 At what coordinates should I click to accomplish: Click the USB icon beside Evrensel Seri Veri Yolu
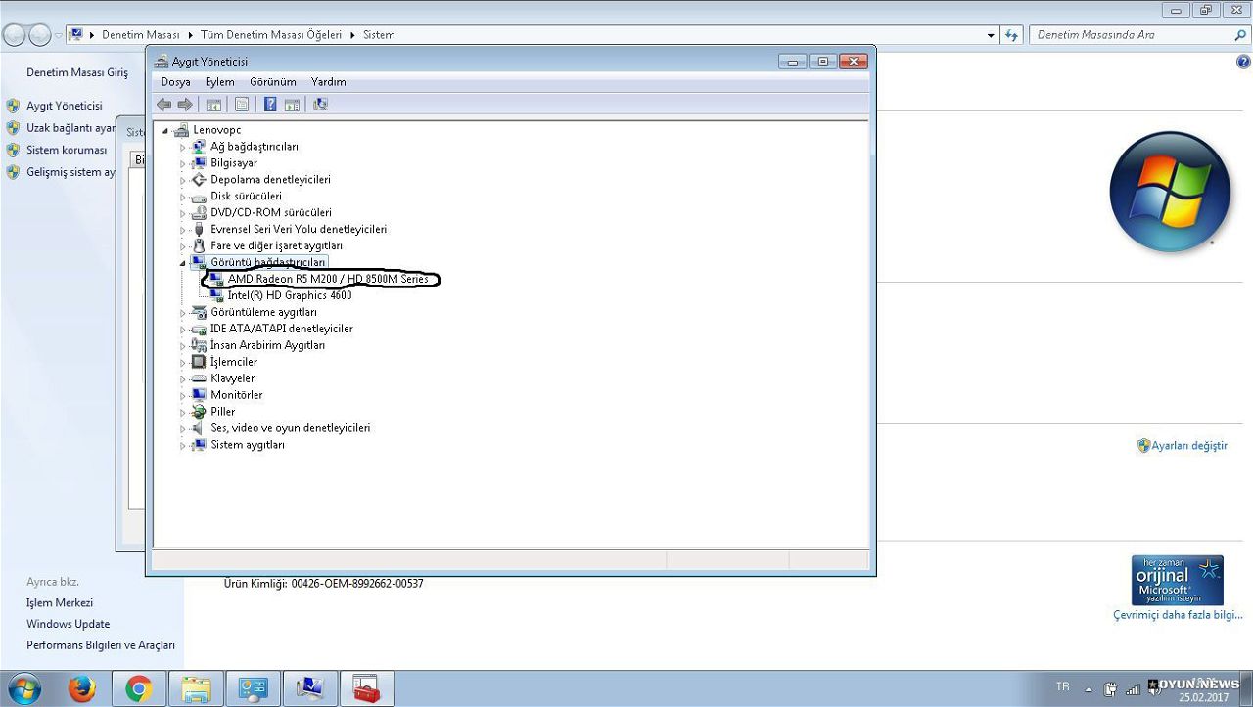[199, 229]
